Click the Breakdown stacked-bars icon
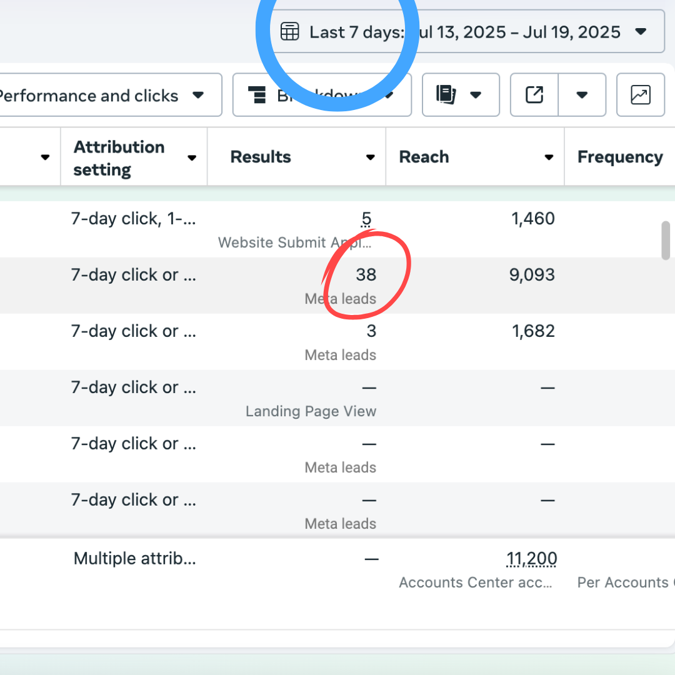The image size is (675, 675). point(257,95)
